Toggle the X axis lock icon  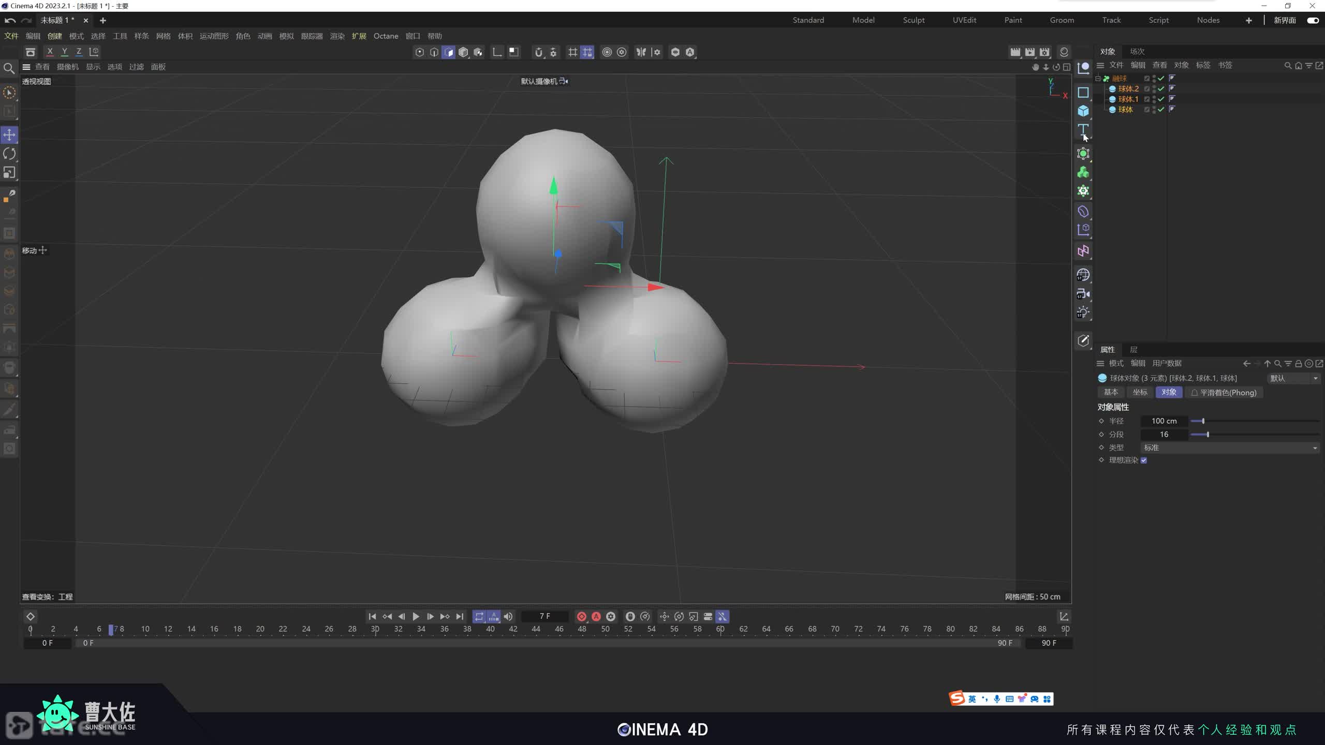pyautogui.click(x=50, y=52)
